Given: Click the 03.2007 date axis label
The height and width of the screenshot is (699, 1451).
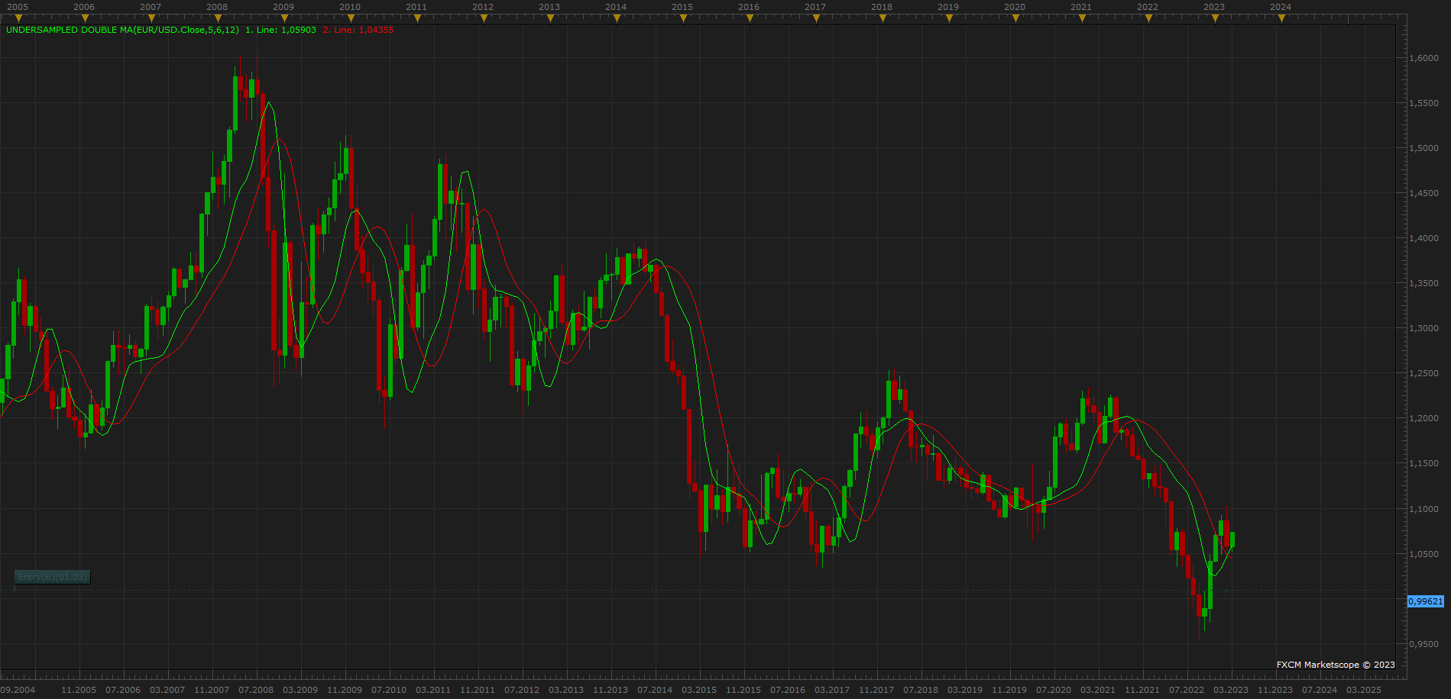Looking at the screenshot, I should pyautogui.click(x=167, y=690).
